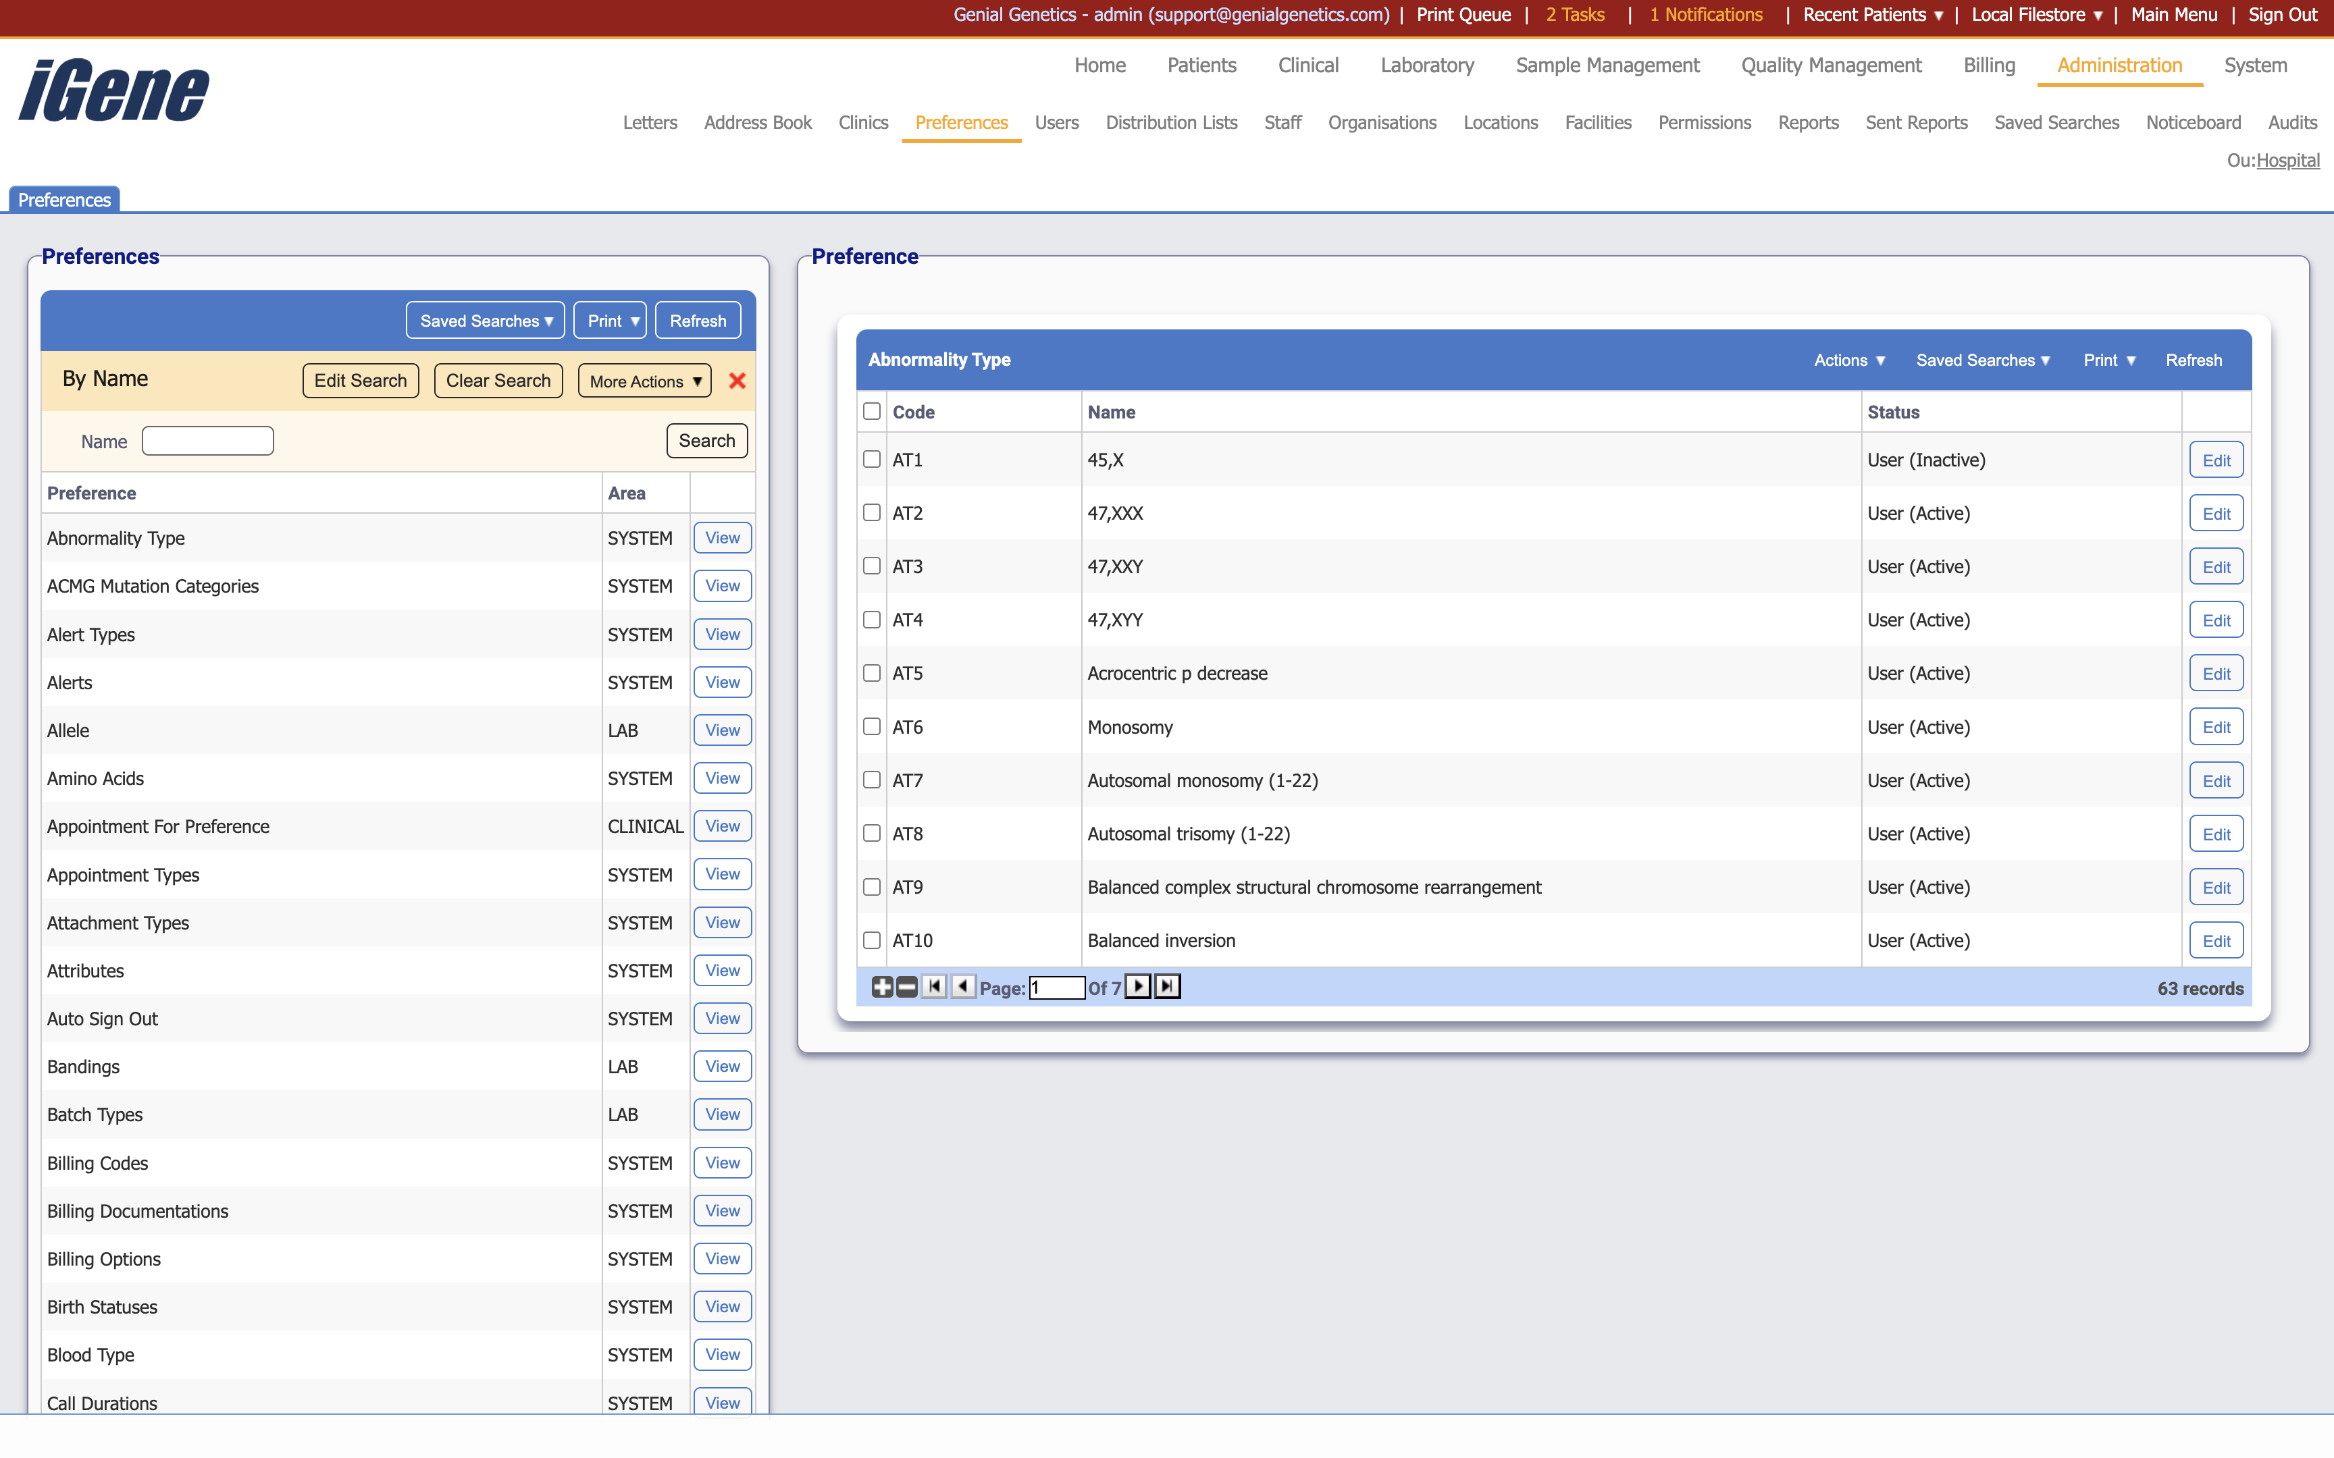Viewport: 2334px width, 1458px height.
Task: Go to the next page of abnormality types
Action: click(1139, 986)
